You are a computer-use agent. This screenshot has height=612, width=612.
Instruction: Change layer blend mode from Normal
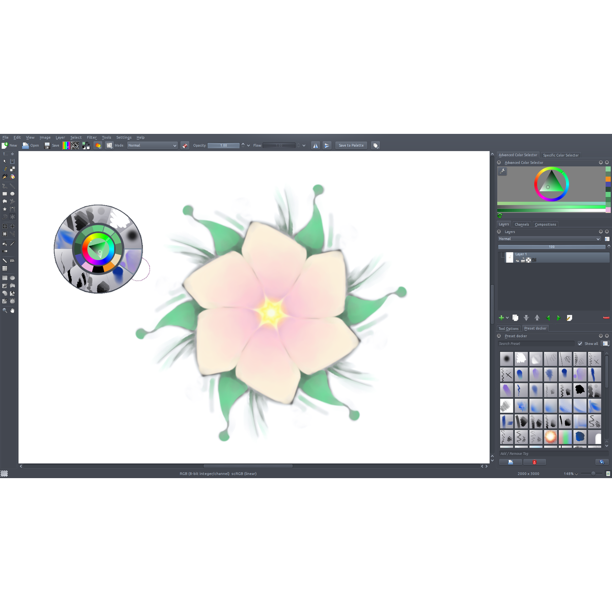click(x=550, y=239)
